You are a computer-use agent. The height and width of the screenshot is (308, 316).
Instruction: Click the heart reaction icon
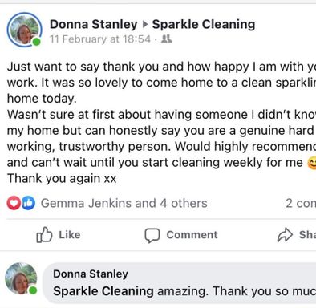coord(14,203)
